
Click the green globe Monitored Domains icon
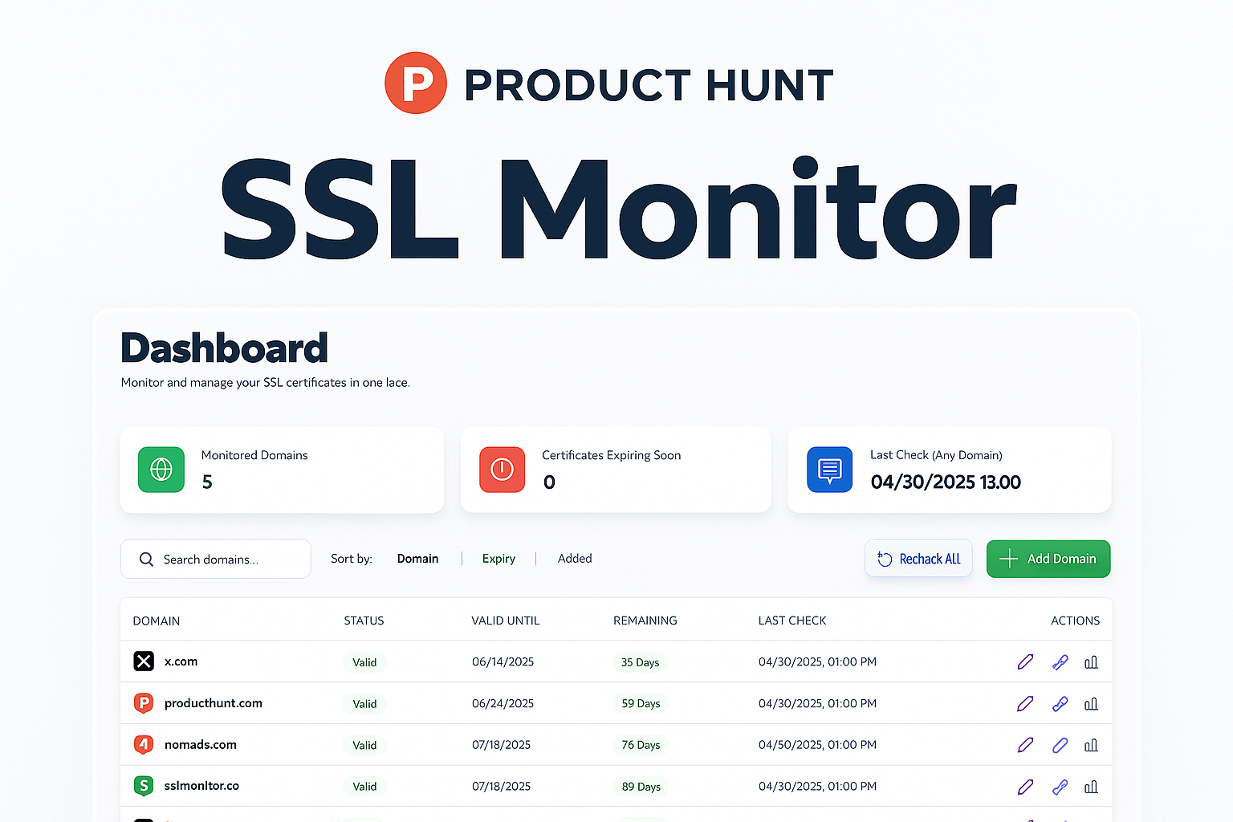(x=161, y=470)
